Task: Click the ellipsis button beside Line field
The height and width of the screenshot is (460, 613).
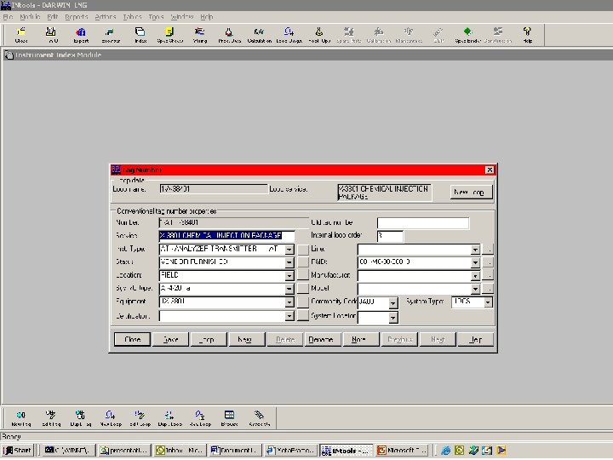Action: tap(488, 249)
